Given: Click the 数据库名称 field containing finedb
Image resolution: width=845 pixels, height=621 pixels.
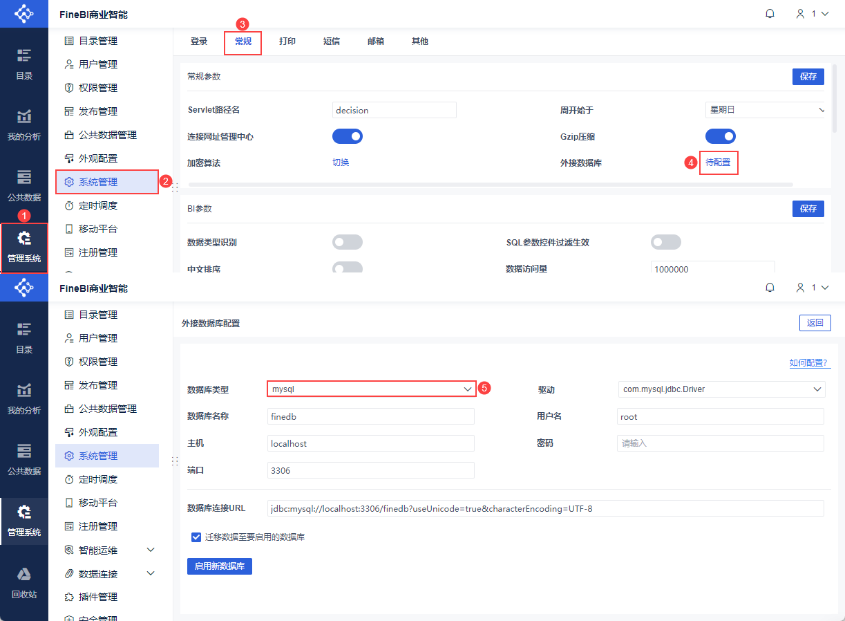Looking at the screenshot, I should coord(371,416).
